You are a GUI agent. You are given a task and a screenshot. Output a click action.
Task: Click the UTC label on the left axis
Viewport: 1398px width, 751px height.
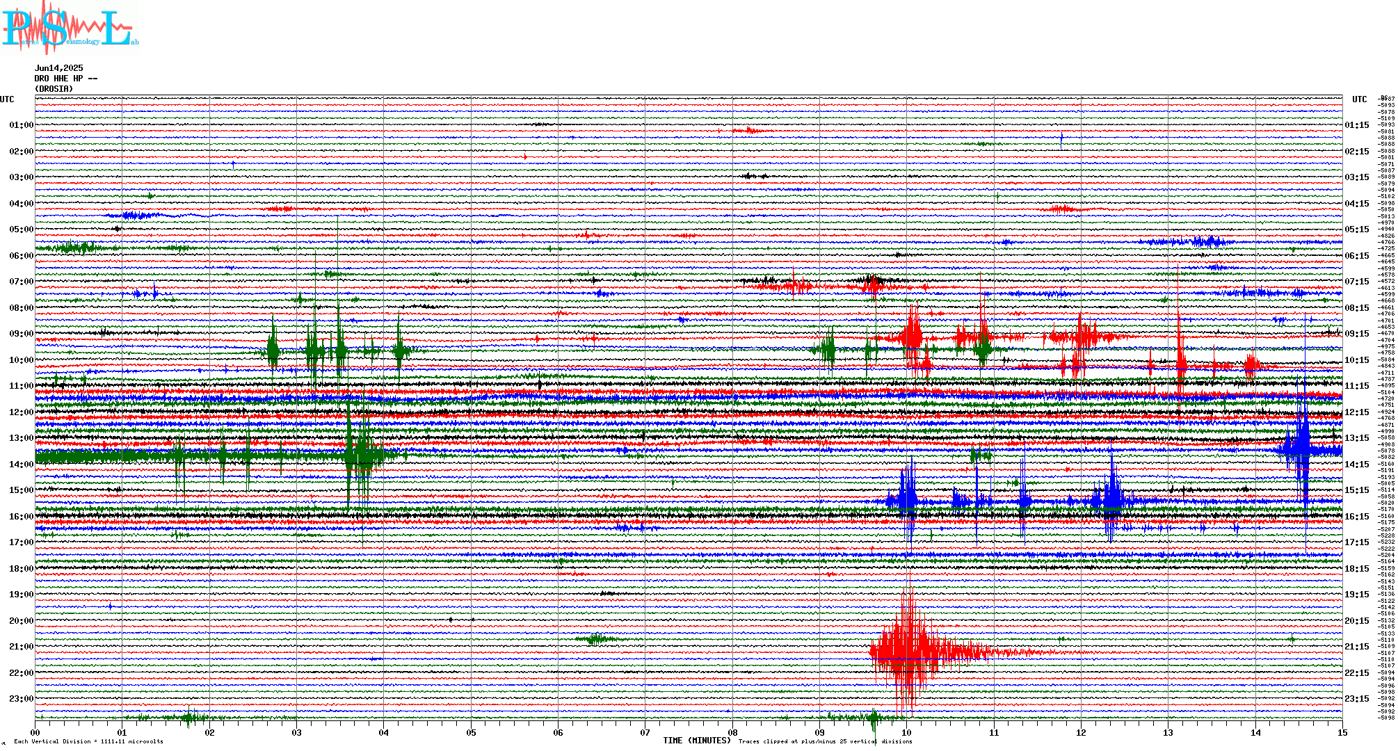[x=7, y=99]
